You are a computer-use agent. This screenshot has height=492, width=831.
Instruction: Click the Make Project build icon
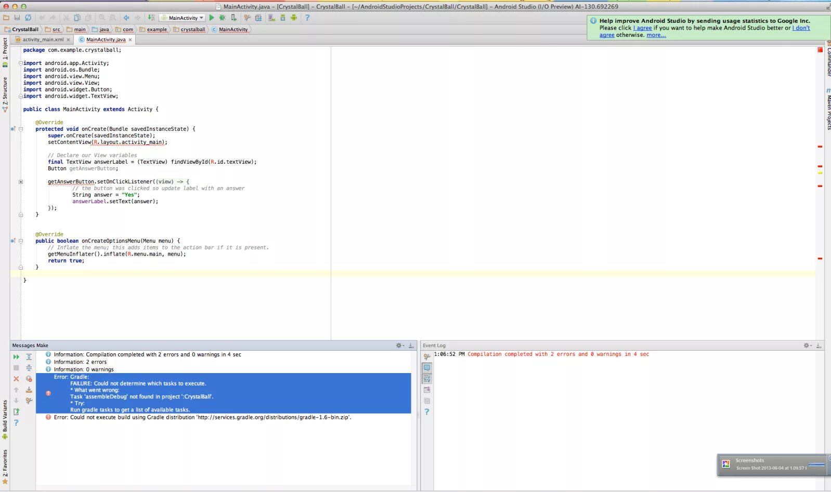151,18
